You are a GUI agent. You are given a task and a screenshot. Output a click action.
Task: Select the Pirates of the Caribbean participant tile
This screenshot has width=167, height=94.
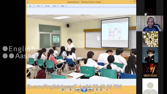click(150, 70)
